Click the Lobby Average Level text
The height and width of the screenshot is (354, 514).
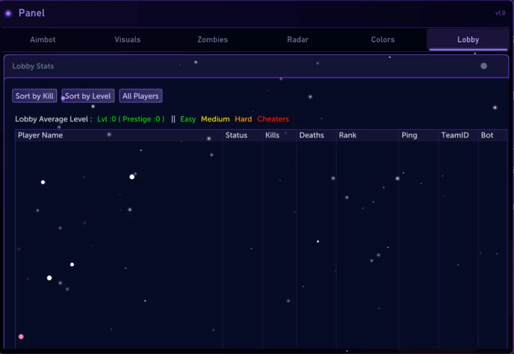[x=54, y=119]
